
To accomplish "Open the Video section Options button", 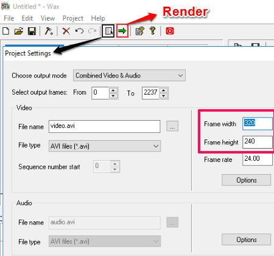I will 246,180.
